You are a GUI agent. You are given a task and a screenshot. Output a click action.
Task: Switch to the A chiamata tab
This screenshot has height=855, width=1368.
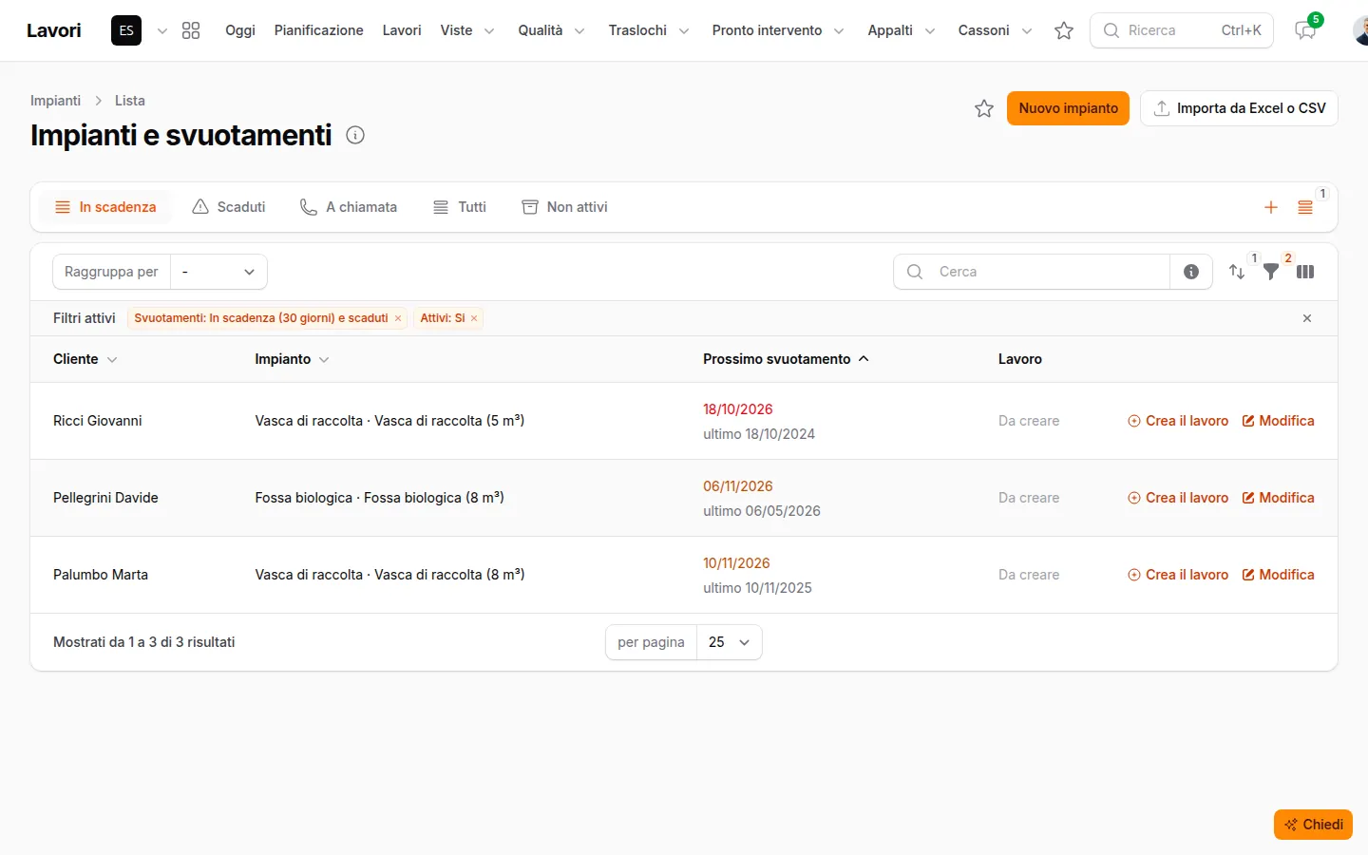(x=349, y=207)
